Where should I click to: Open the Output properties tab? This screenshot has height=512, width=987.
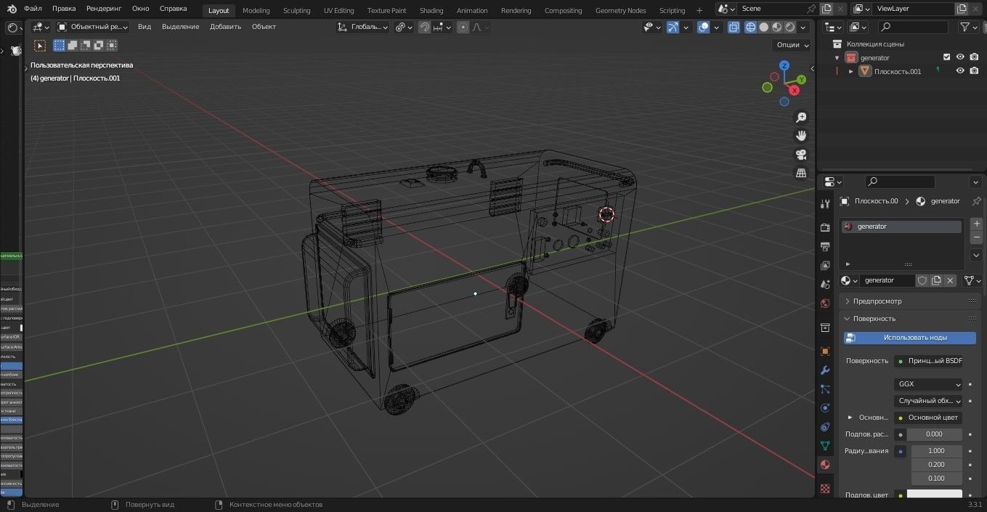click(825, 247)
